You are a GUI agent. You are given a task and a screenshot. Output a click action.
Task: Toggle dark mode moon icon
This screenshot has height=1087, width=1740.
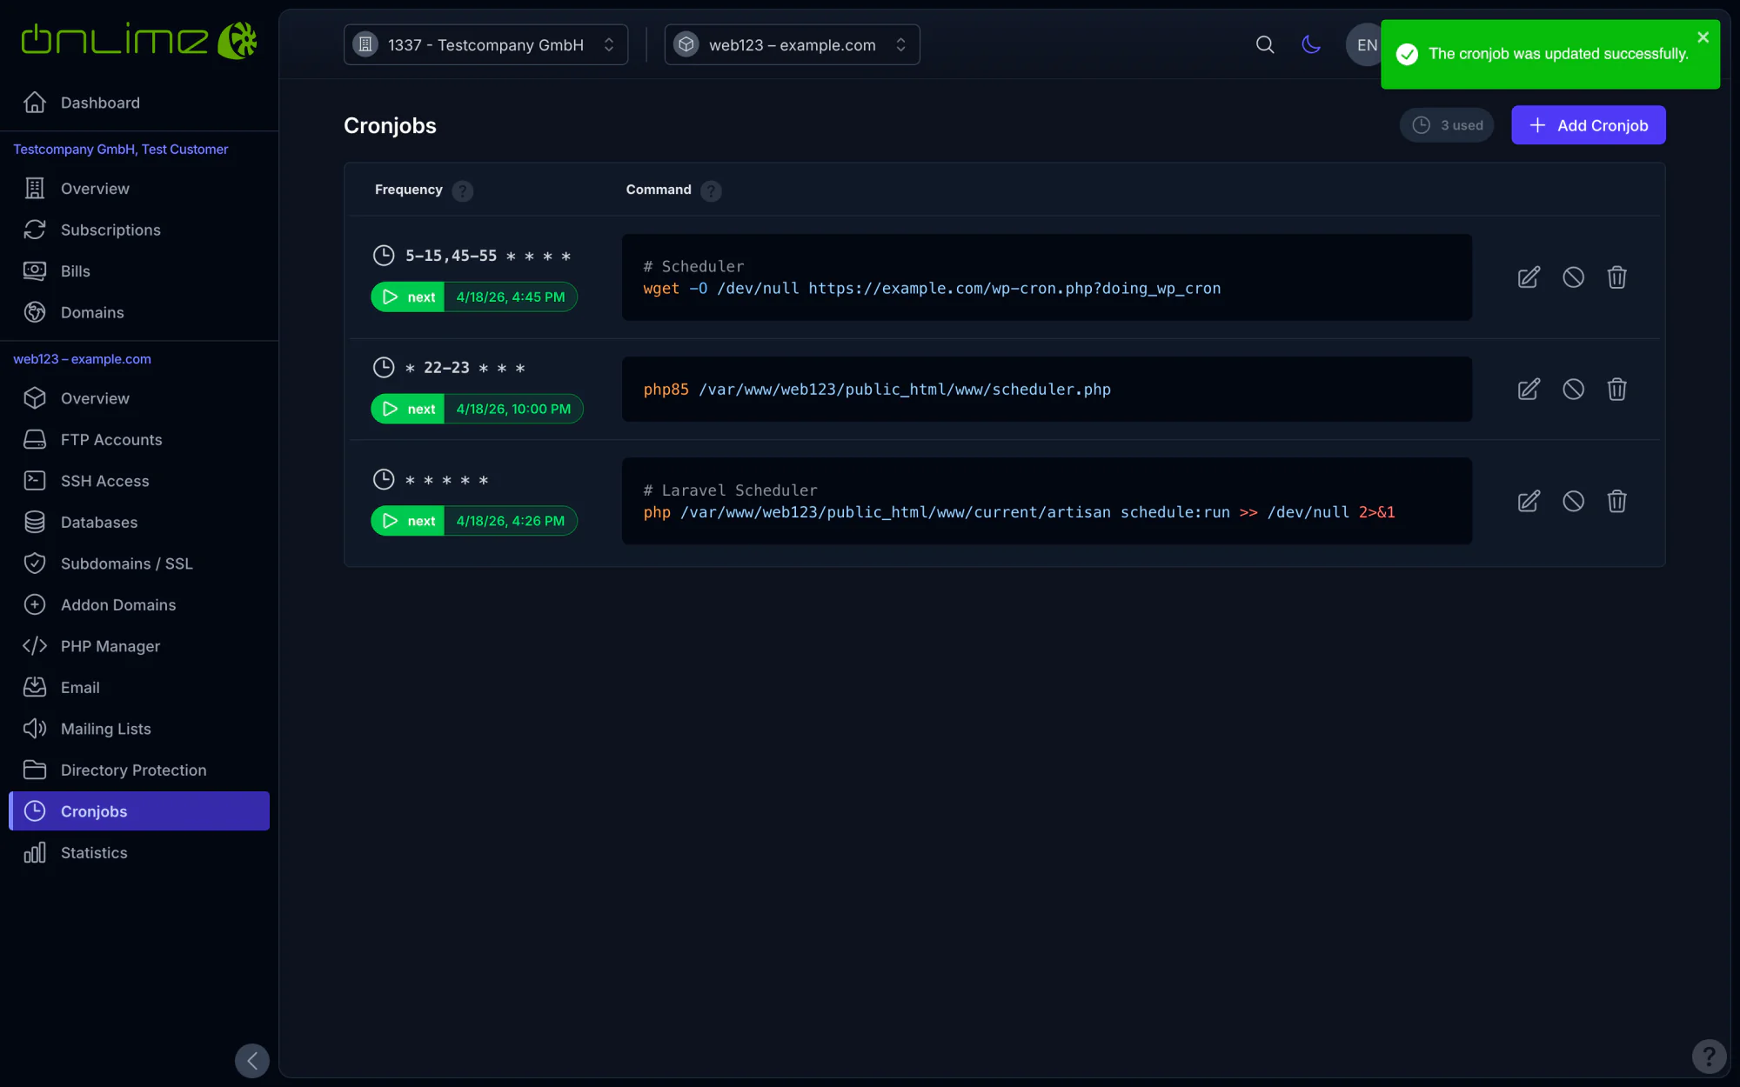tap(1311, 44)
